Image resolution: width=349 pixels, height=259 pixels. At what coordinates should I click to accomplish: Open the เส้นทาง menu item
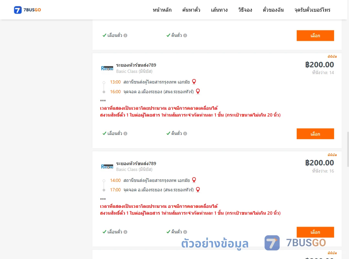tap(219, 10)
